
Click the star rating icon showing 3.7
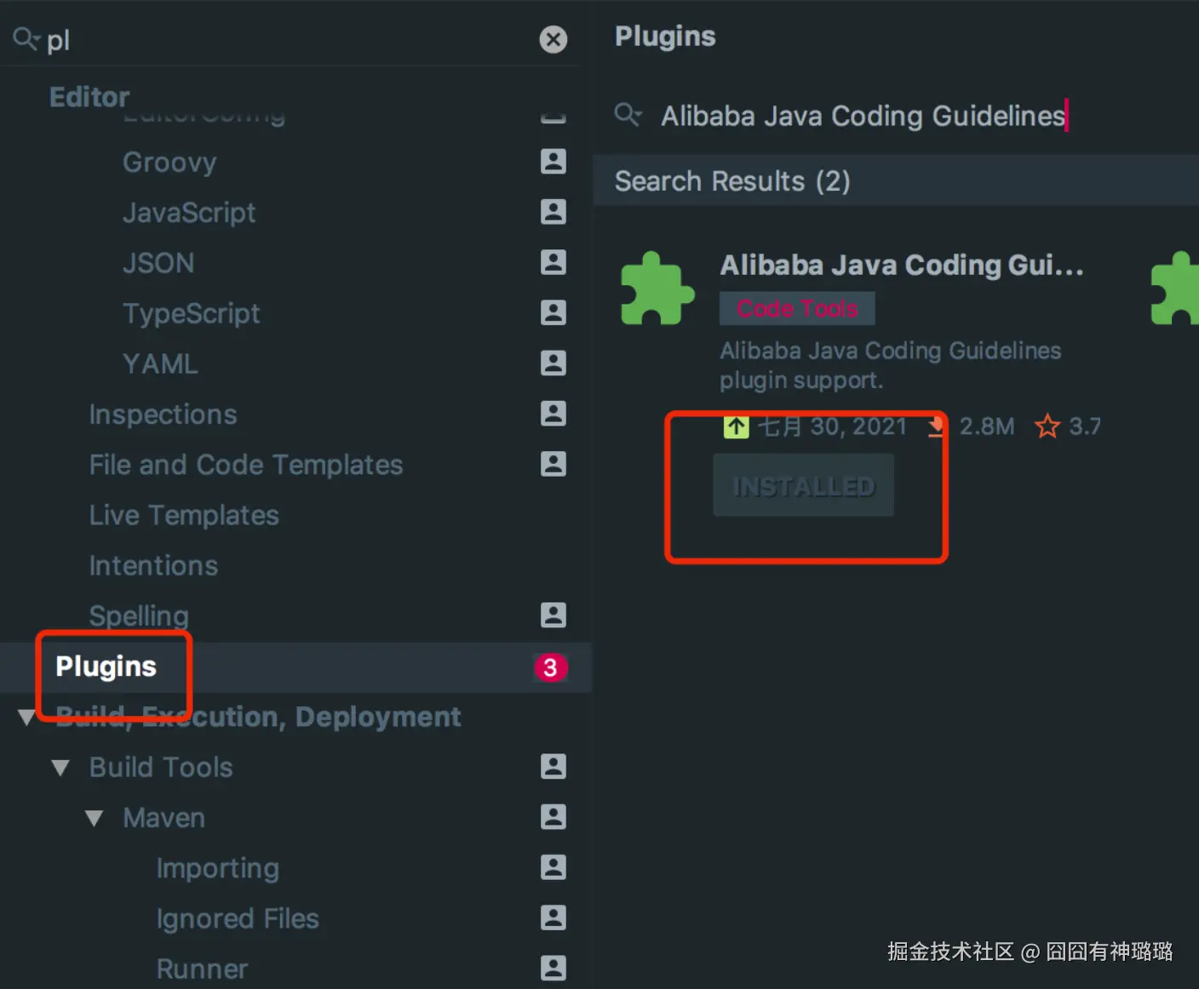click(x=1047, y=426)
